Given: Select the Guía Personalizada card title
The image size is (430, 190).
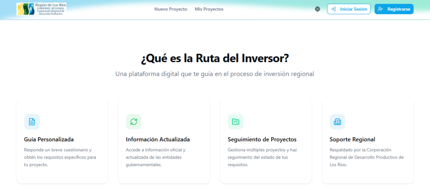Looking at the screenshot, I should [49, 139].
